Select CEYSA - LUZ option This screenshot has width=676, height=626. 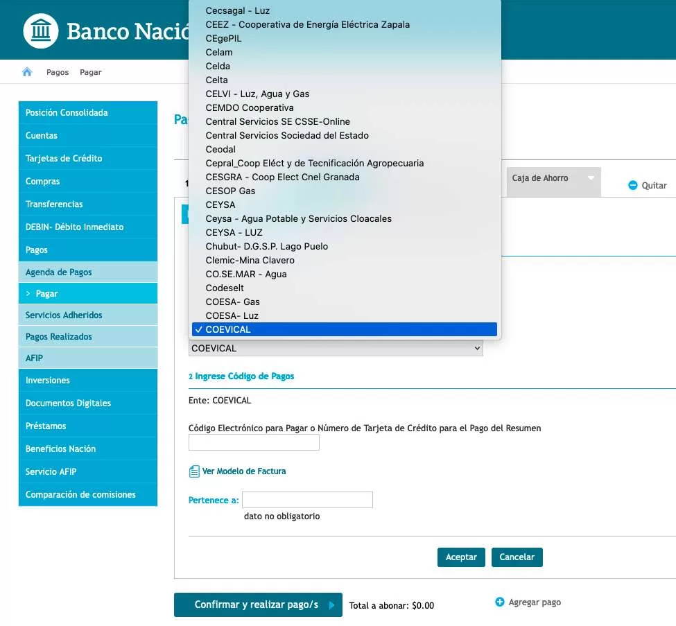345,232
